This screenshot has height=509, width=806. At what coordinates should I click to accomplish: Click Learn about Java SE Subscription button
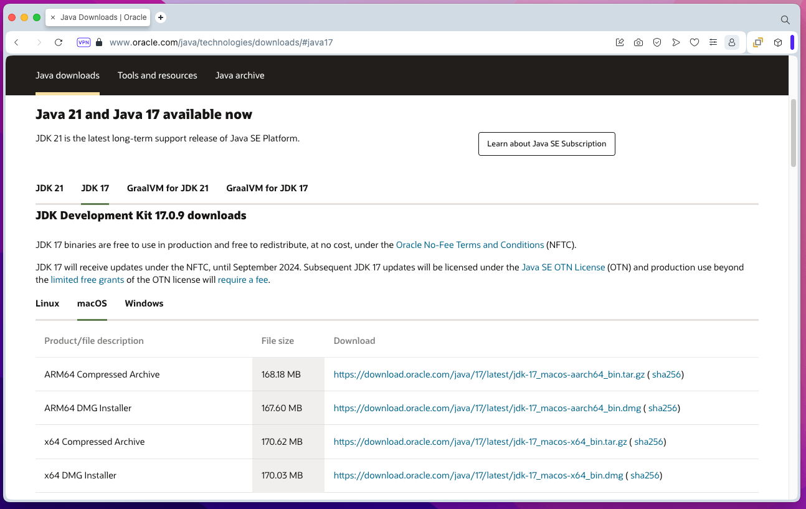pos(546,144)
